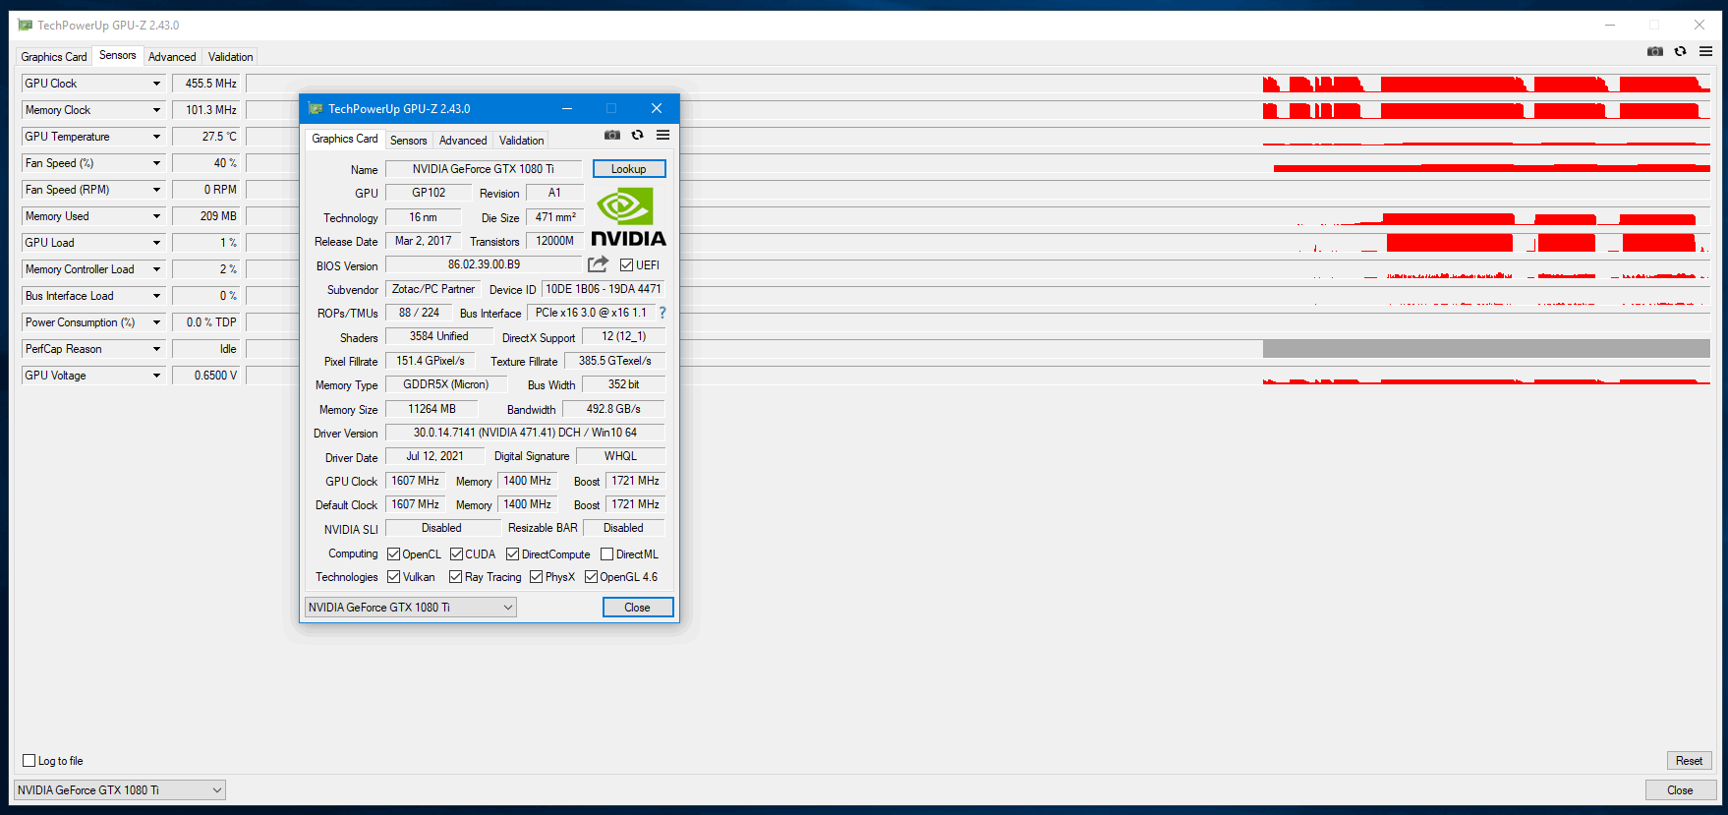
Task: Click the GPU-Z app icon in the front window title bar
Action: click(316, 108)
